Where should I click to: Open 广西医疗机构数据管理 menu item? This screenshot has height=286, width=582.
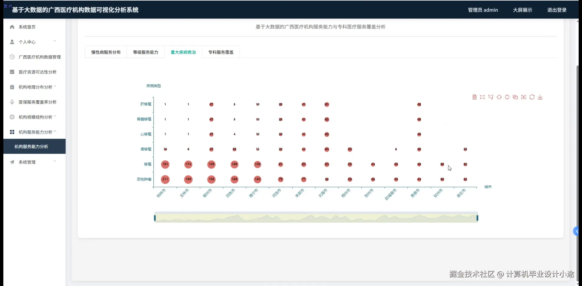point(34,57)
